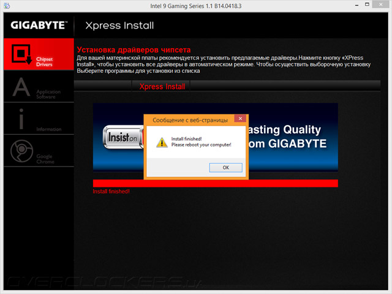Screen dimensions: 392x294
Task: Click the GIGABYTE quality banner text
Action: 287,137
